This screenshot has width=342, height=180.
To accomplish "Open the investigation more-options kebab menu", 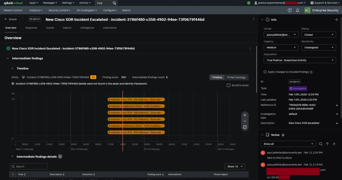I will pos(254,19).
